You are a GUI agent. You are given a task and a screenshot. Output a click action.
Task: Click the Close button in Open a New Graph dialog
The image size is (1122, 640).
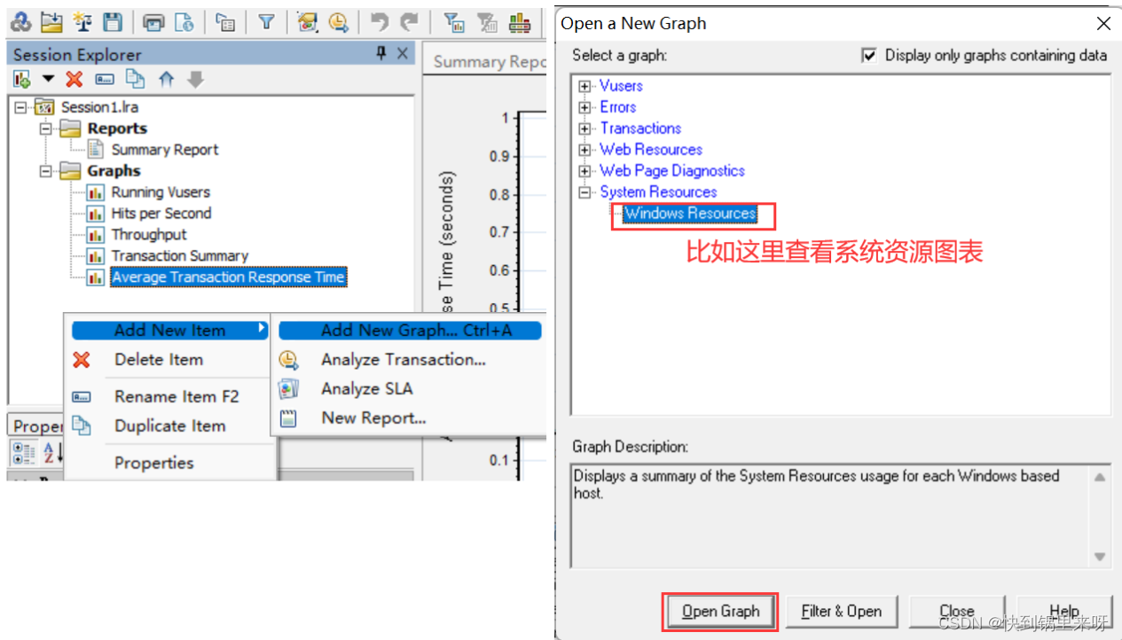[x=956, y=612]
